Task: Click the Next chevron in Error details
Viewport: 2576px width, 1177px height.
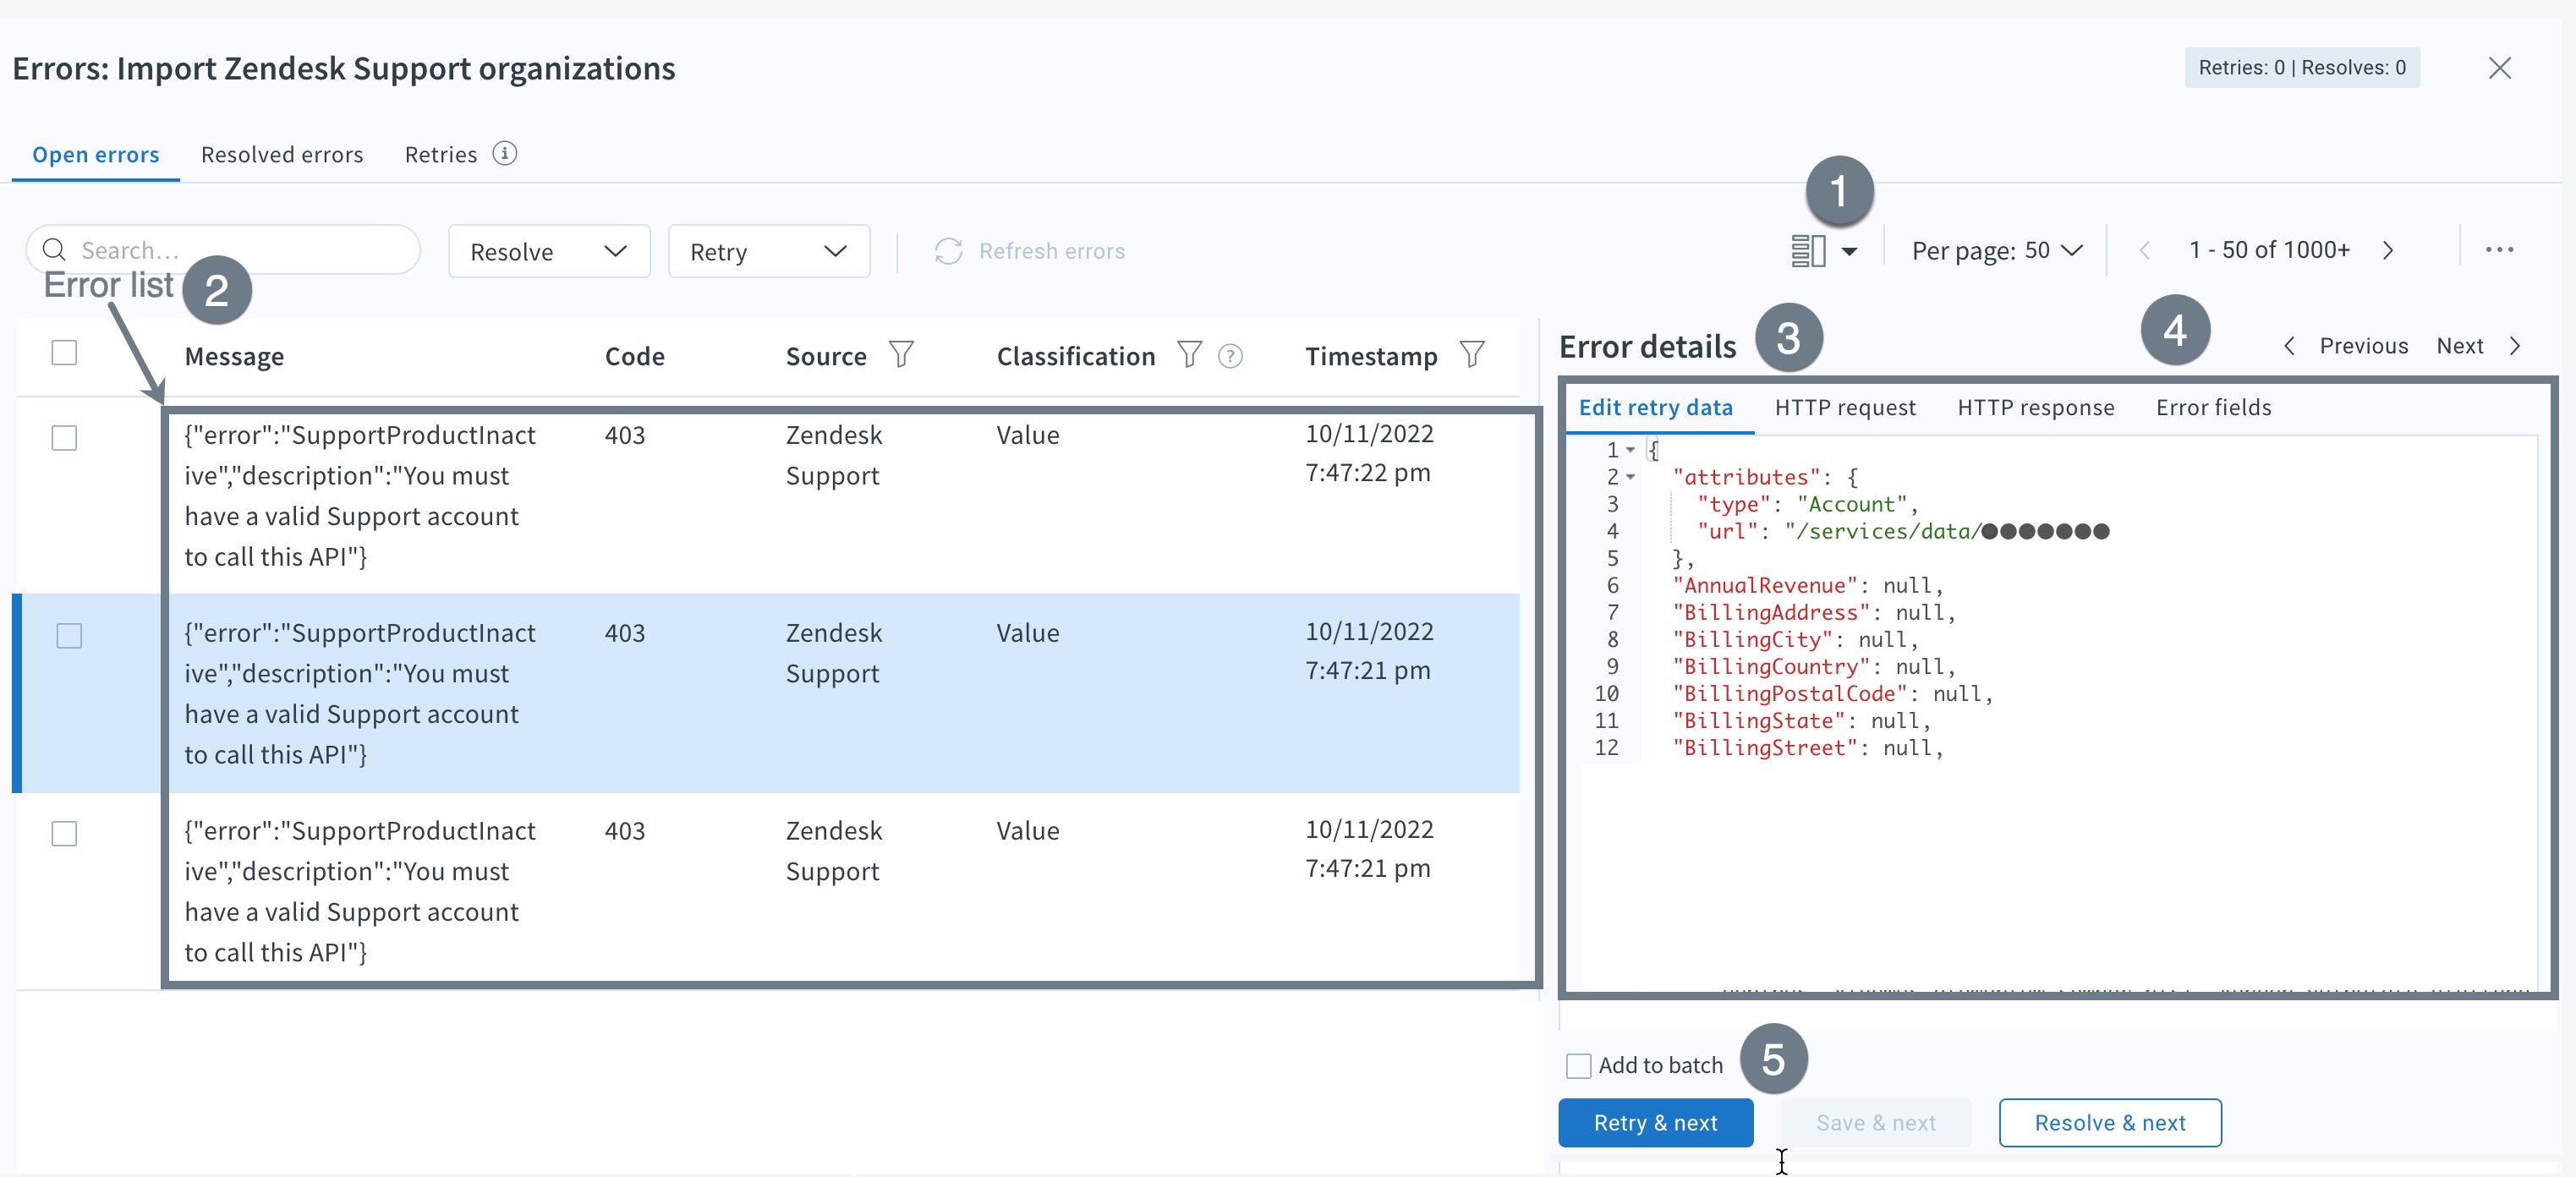Action: point(2514,346)
